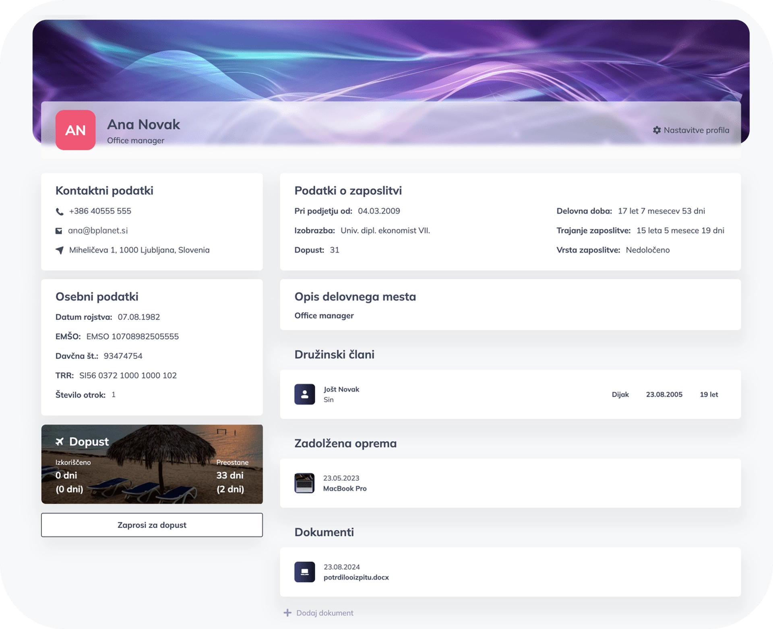Click the location arrow address icon

[x=60, y=250]
